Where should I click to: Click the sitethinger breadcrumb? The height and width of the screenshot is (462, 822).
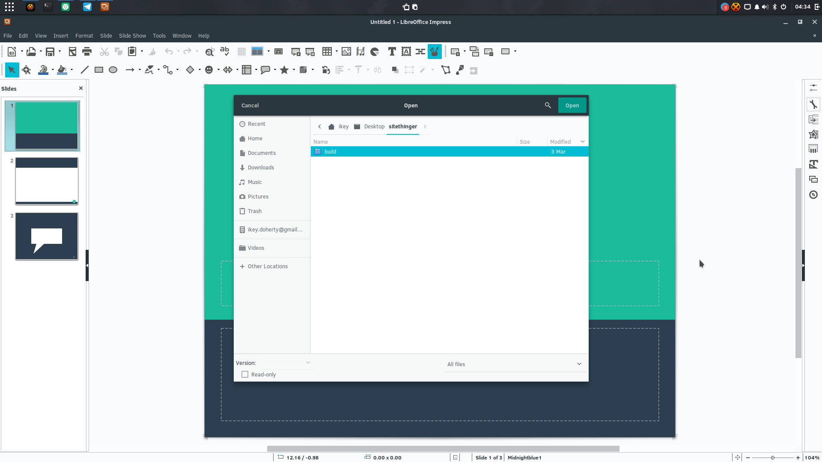coord(403,127)
